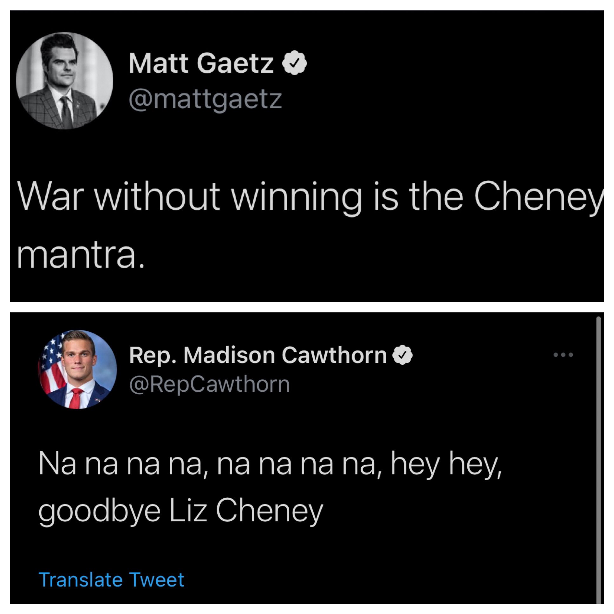The width and height of the screenshot is (614, 614).
Task: Click the word "Tweet" in Translate Tweet
Action: point(157,579)
